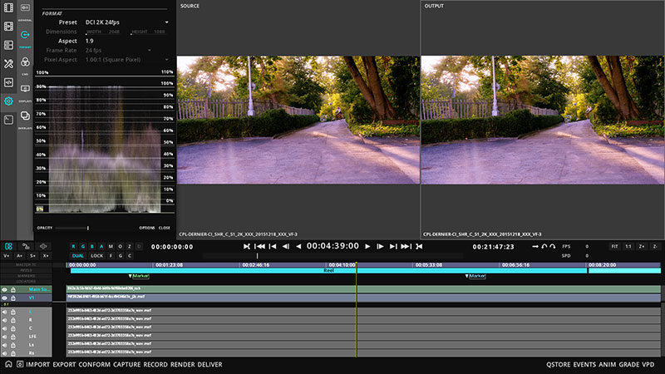
Task: Toggle DUAL viewer mode
Action: [x=78, y=256]
